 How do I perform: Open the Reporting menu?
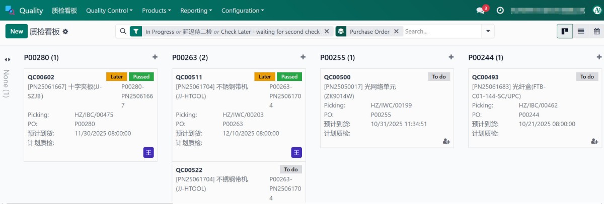(x=196, y=11)
